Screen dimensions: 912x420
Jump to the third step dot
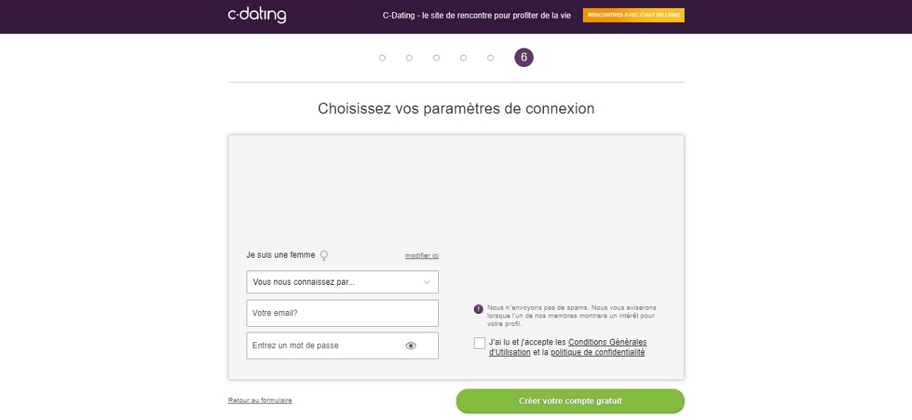coord(436,58)
